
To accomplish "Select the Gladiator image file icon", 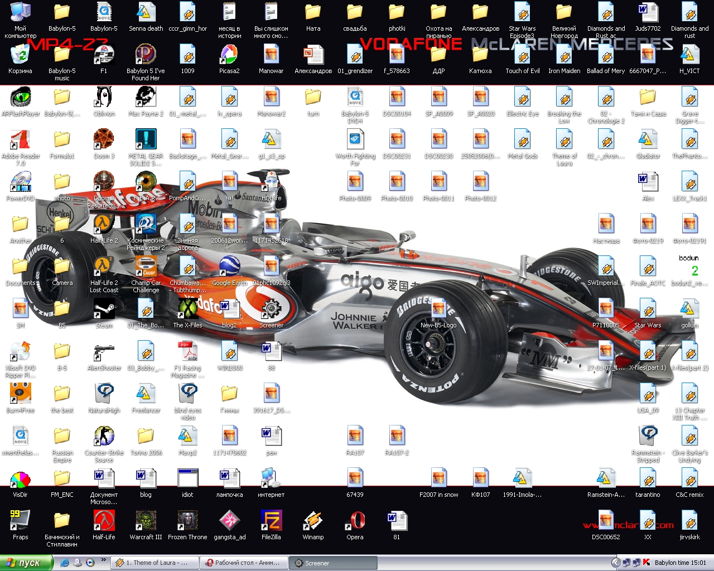I will (648, 144).
